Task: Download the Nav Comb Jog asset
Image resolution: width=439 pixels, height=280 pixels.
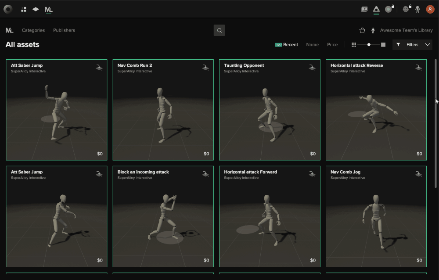Action: point(418,174)
